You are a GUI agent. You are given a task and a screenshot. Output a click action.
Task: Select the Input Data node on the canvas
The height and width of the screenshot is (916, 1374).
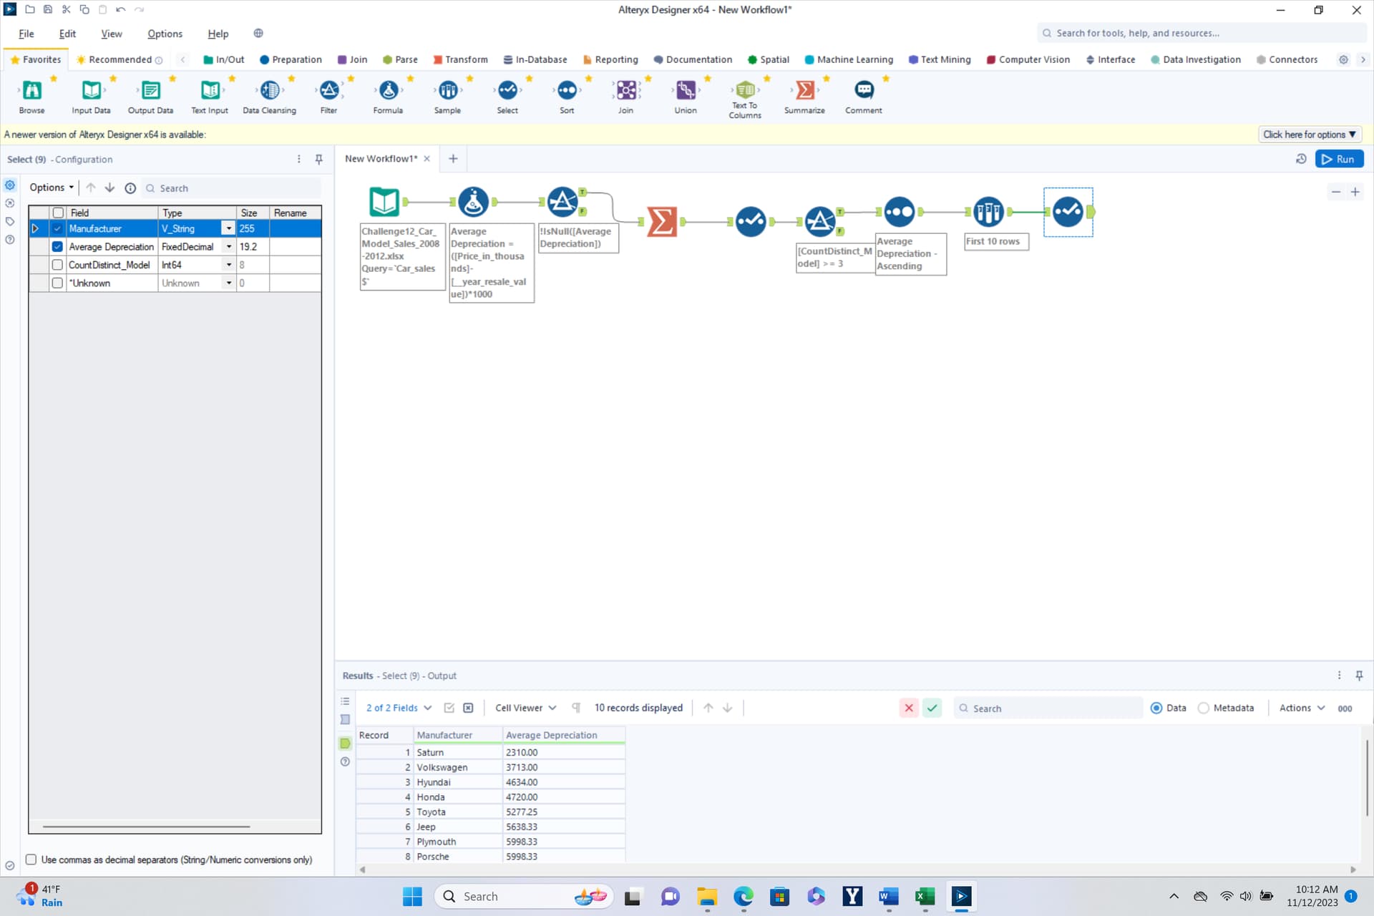[384, 202]
